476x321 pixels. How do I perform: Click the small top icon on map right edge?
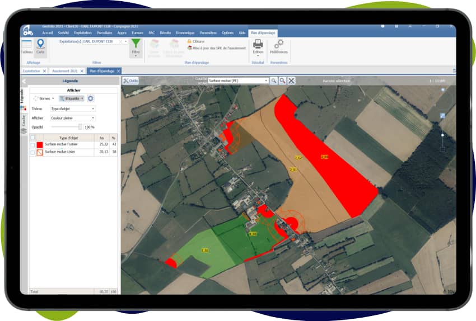point(443,90)
